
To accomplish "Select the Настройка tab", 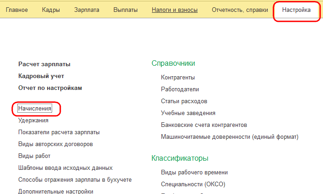I will pos(296,10).
